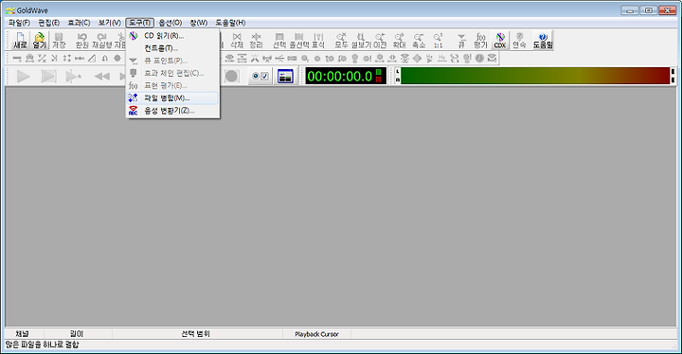The width and height of the screenshot is (682, 354).
Task: Click the 환원 (Undo) toolbar icon
Action: coord(81,40)
